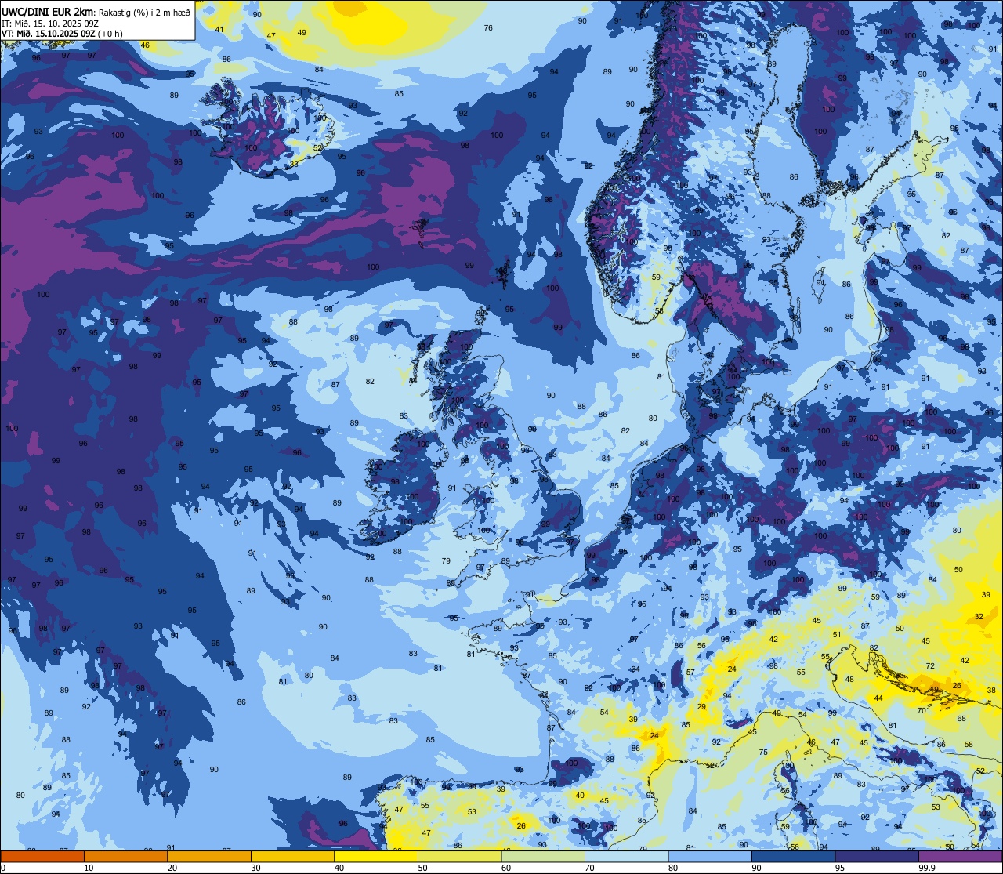Click the 'Rakastig (%) í 2 m hæð' parameter label
The image size is (1003, 874).
click(145, 12)
